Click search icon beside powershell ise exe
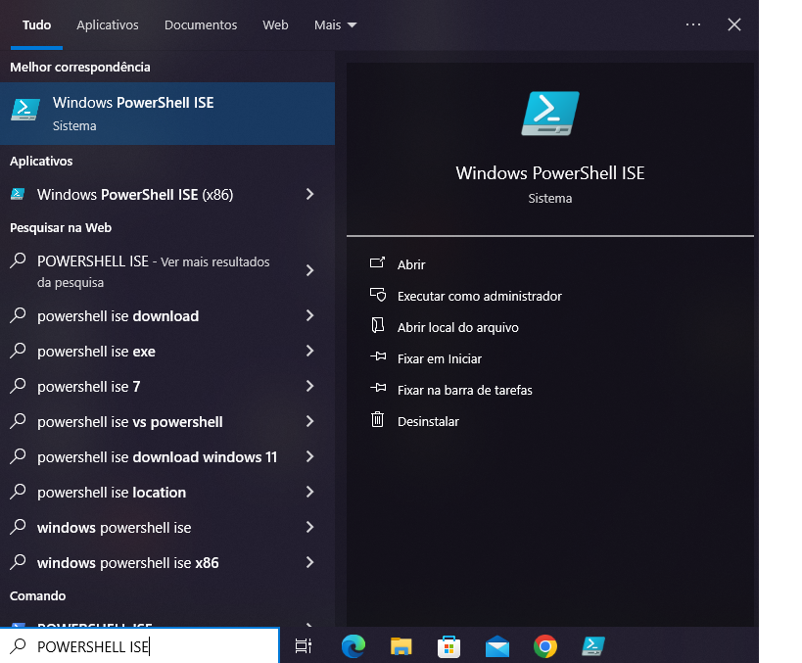The width and height of the screenshot is (802, 663). [18, 351]
